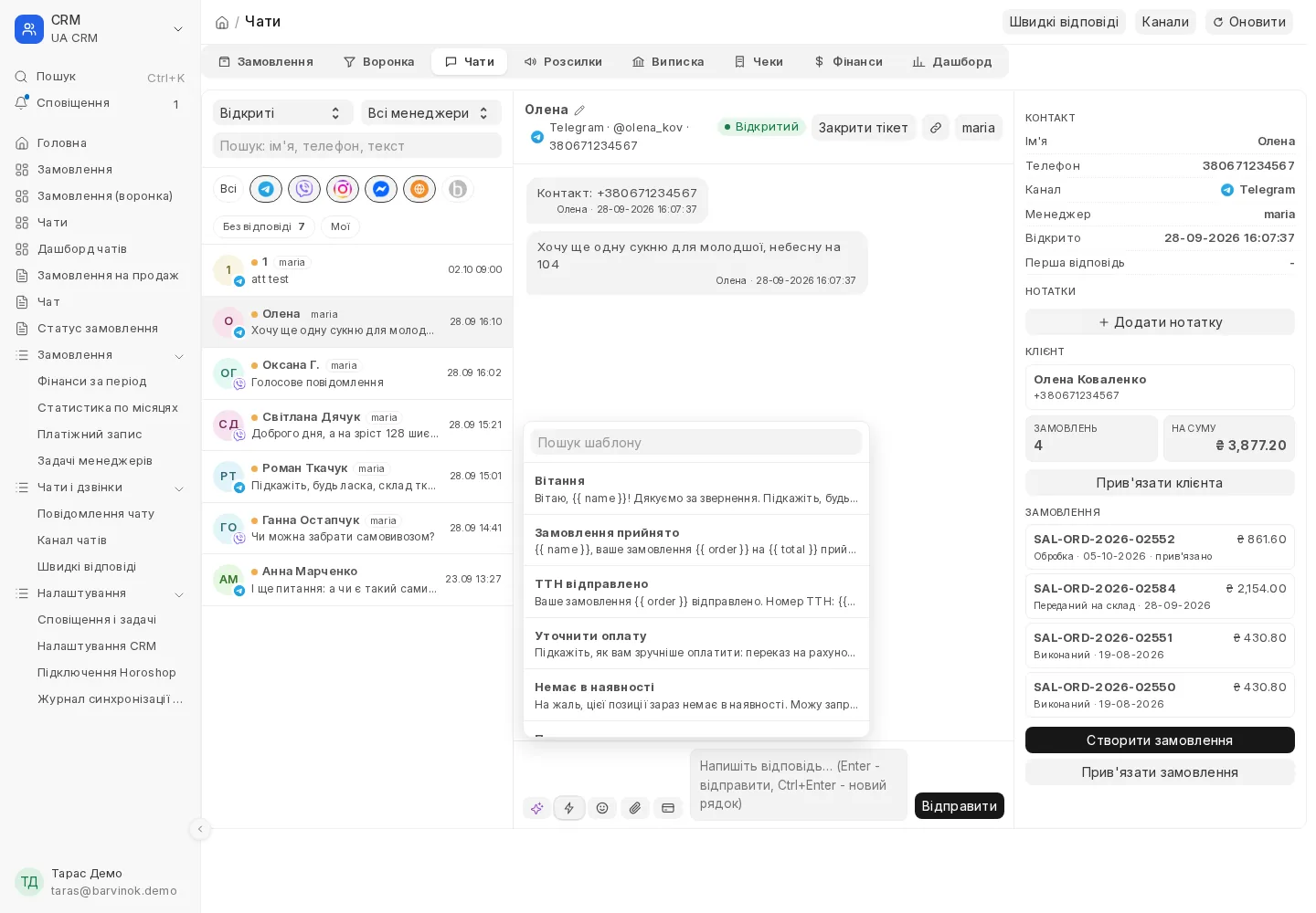Screen dimensions: 1316x913
Task: Click the payment card icon in composer
Action: coord(668,808)
